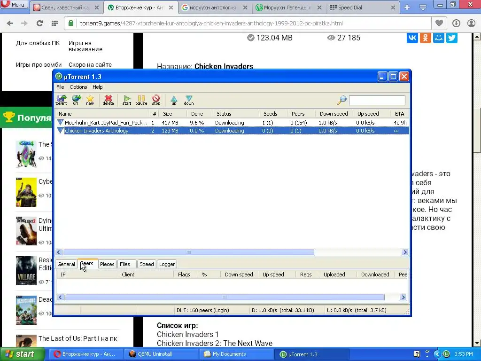This screenshot has height=361, width=481.
Task: Open browser downloads icon
Action: click(456, 23)
